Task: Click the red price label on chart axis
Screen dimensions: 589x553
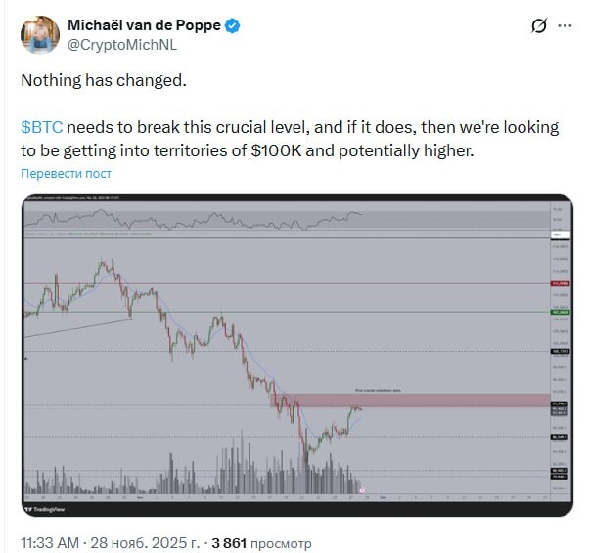Action: [560, 283]
